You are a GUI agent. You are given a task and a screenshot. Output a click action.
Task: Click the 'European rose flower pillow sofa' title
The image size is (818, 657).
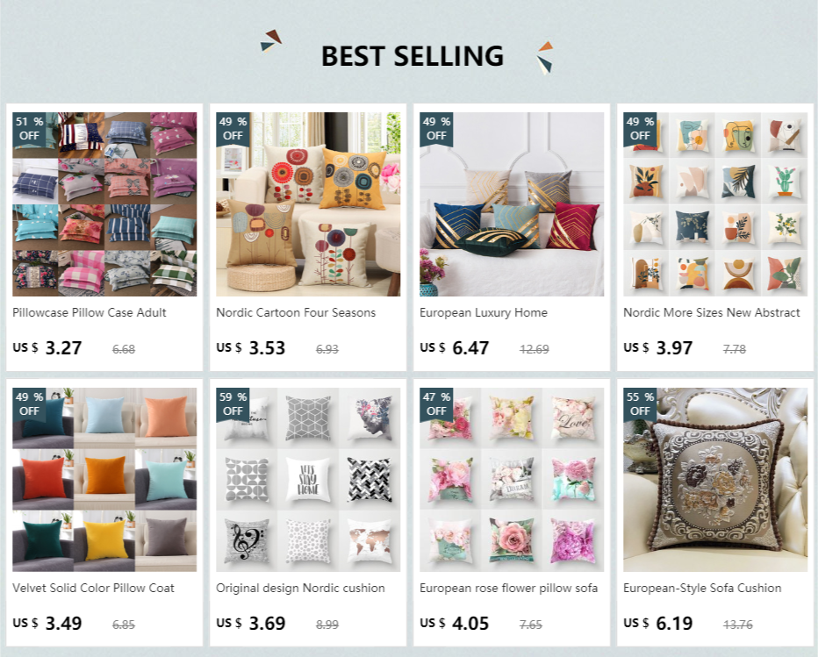click(509, 589)
